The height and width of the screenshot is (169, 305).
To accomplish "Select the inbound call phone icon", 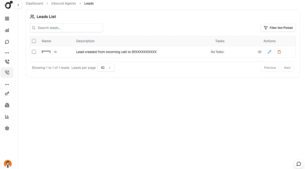I will (x=7, y=73).
